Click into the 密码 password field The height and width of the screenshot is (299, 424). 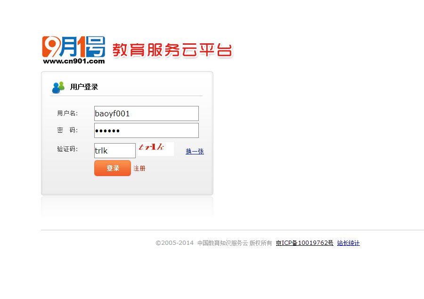[146, 130]
